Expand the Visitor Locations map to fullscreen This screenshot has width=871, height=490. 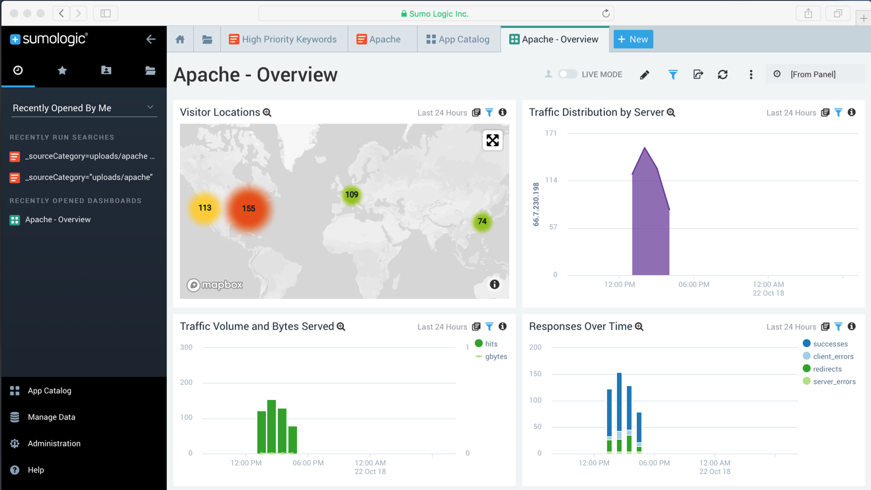(493, 140)
